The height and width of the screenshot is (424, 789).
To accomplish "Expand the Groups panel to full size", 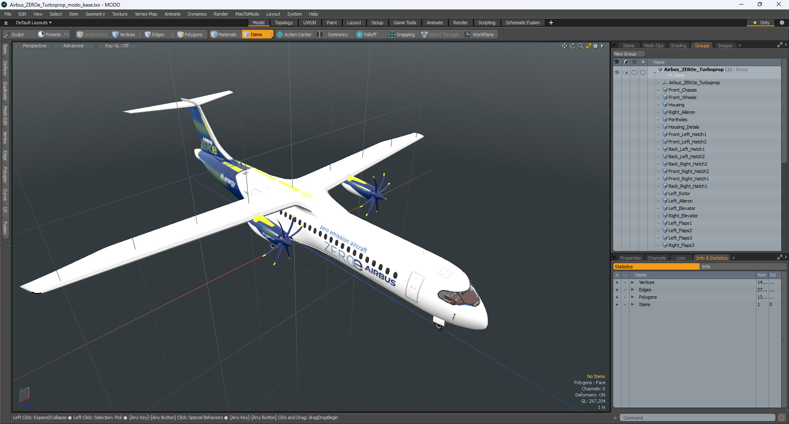I will (x=780, y=45).
